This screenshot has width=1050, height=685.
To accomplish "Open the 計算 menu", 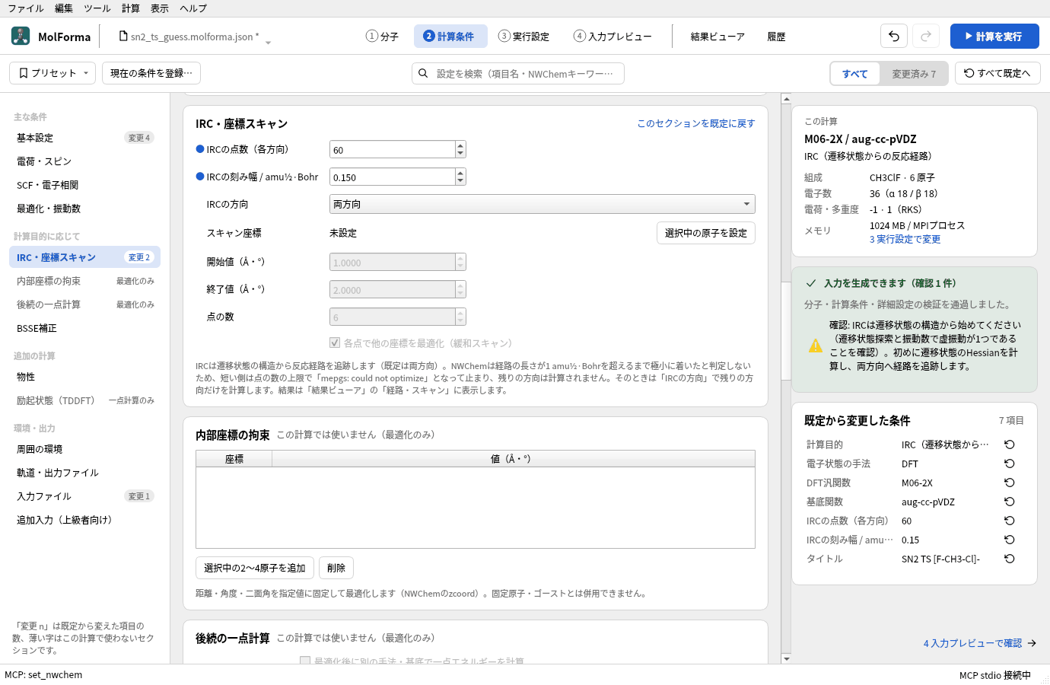I will (x=131, y=8).
